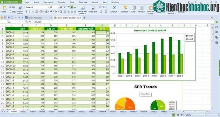Click the SPR Trends chart title
220x117 pixels.
[x=145, y=87]
